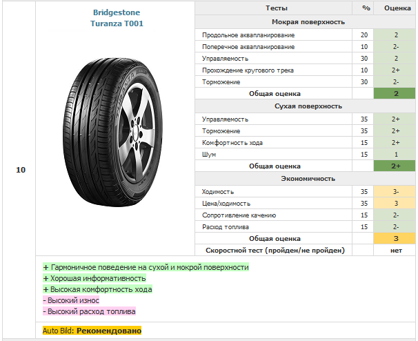Click the 'Цена/ходимость' row label
The image size is (418, 341).
point(226,204)
